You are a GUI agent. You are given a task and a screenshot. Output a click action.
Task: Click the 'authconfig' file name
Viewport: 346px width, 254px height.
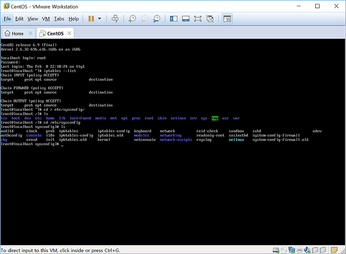coord(11,135)
